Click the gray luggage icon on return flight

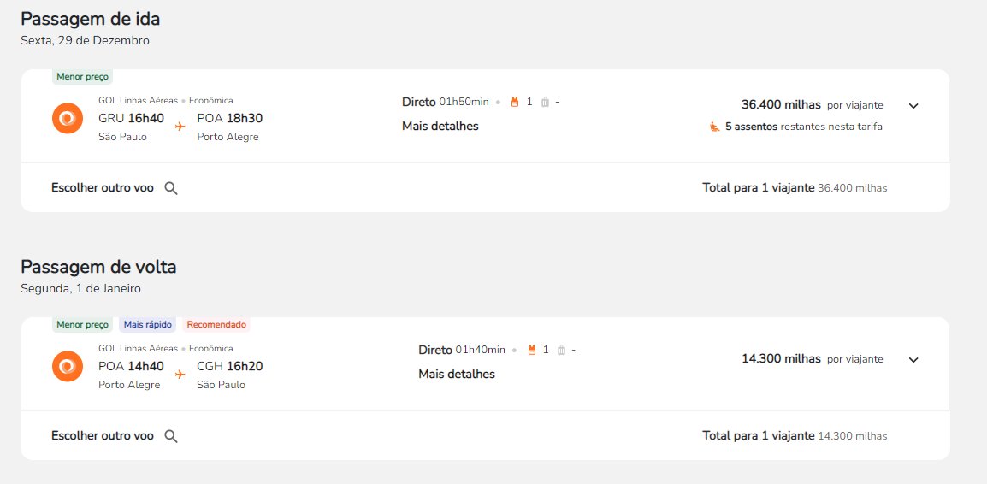point(561,350)
